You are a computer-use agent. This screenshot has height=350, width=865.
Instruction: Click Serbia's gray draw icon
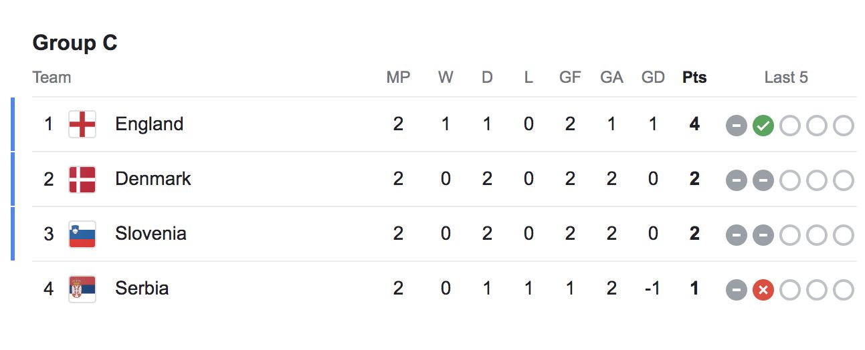click(x=736, y=290)
